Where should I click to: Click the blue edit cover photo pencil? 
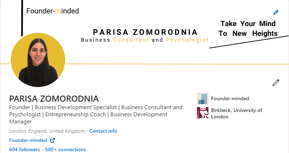click(275, 12)
